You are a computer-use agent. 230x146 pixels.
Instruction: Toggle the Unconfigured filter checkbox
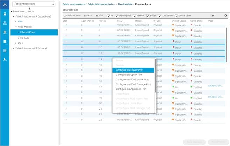(117, 16)
